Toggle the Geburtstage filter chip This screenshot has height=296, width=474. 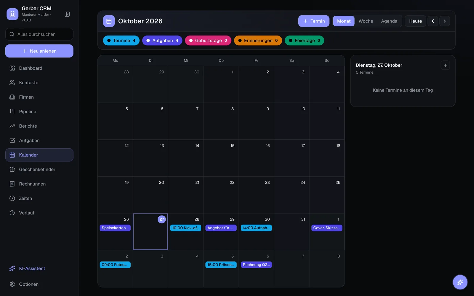click(x=208, y=41)
